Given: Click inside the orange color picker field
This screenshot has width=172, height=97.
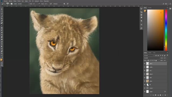Looking at the screenshot, I should [x=155, y=30].
